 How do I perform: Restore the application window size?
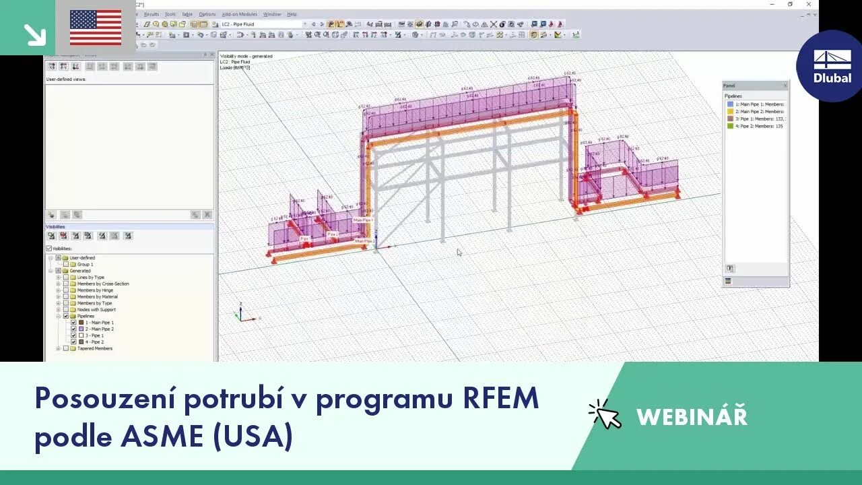[x=790, y=4]
